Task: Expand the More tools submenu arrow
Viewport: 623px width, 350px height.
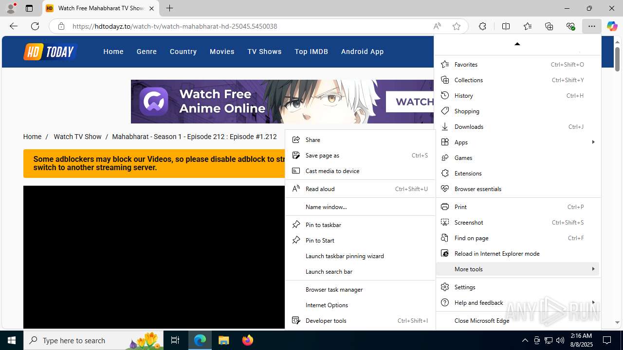Action: (x=593, y=269)
